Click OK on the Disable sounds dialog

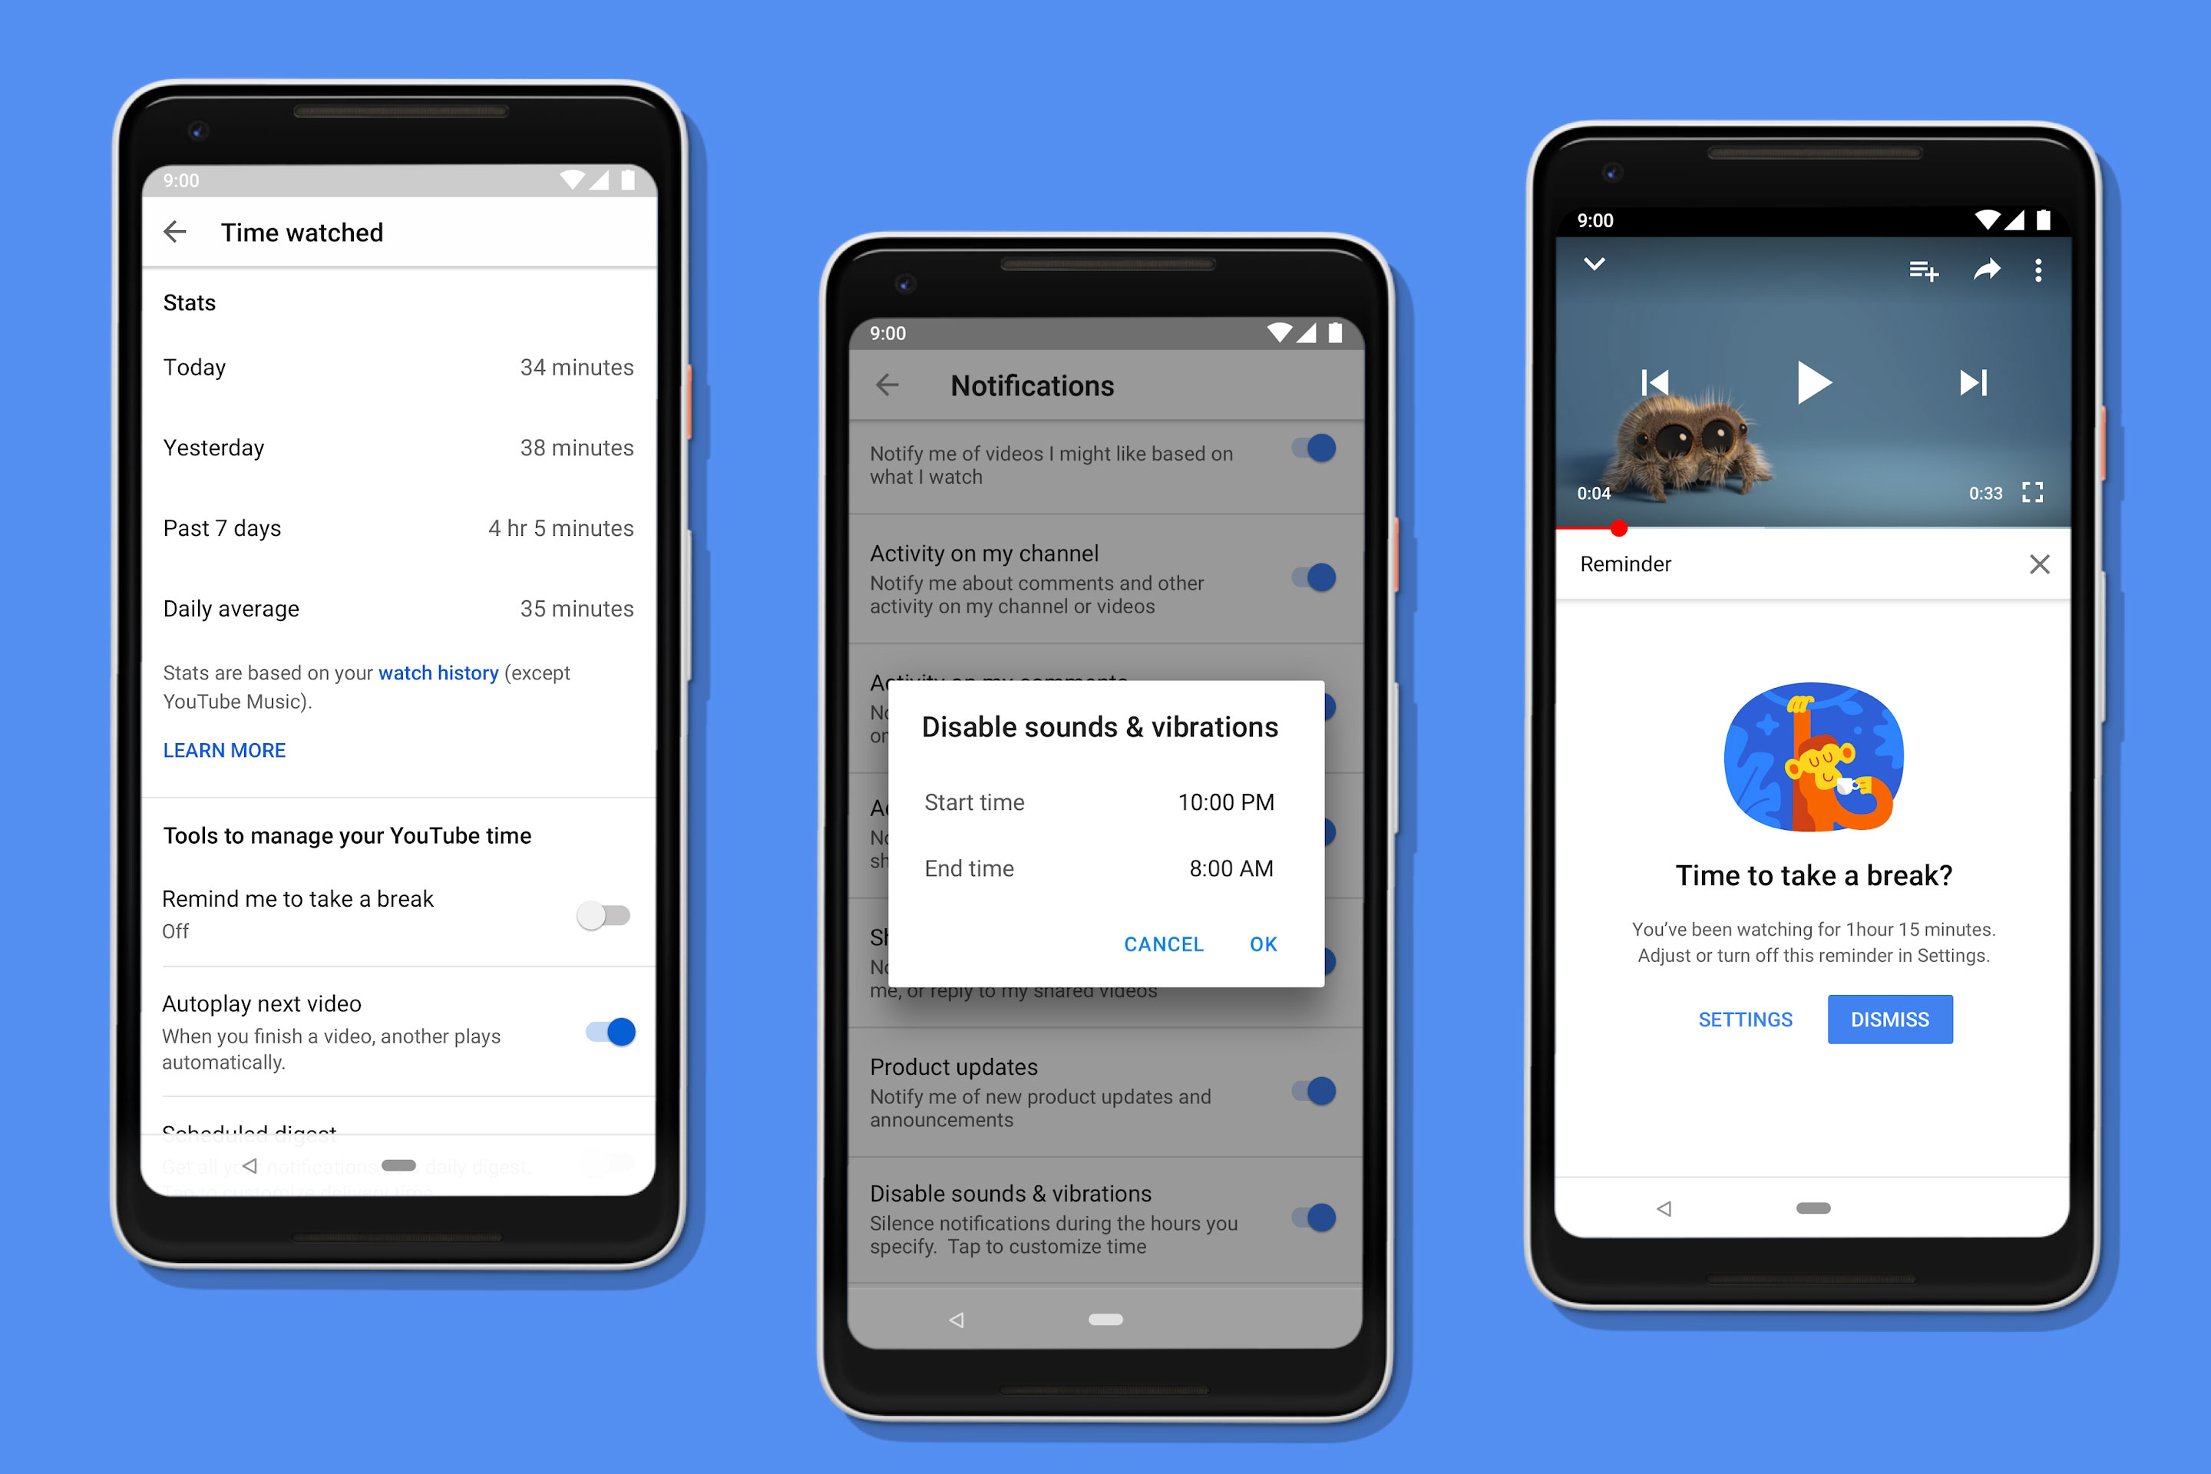click(x=1265, y=944)
